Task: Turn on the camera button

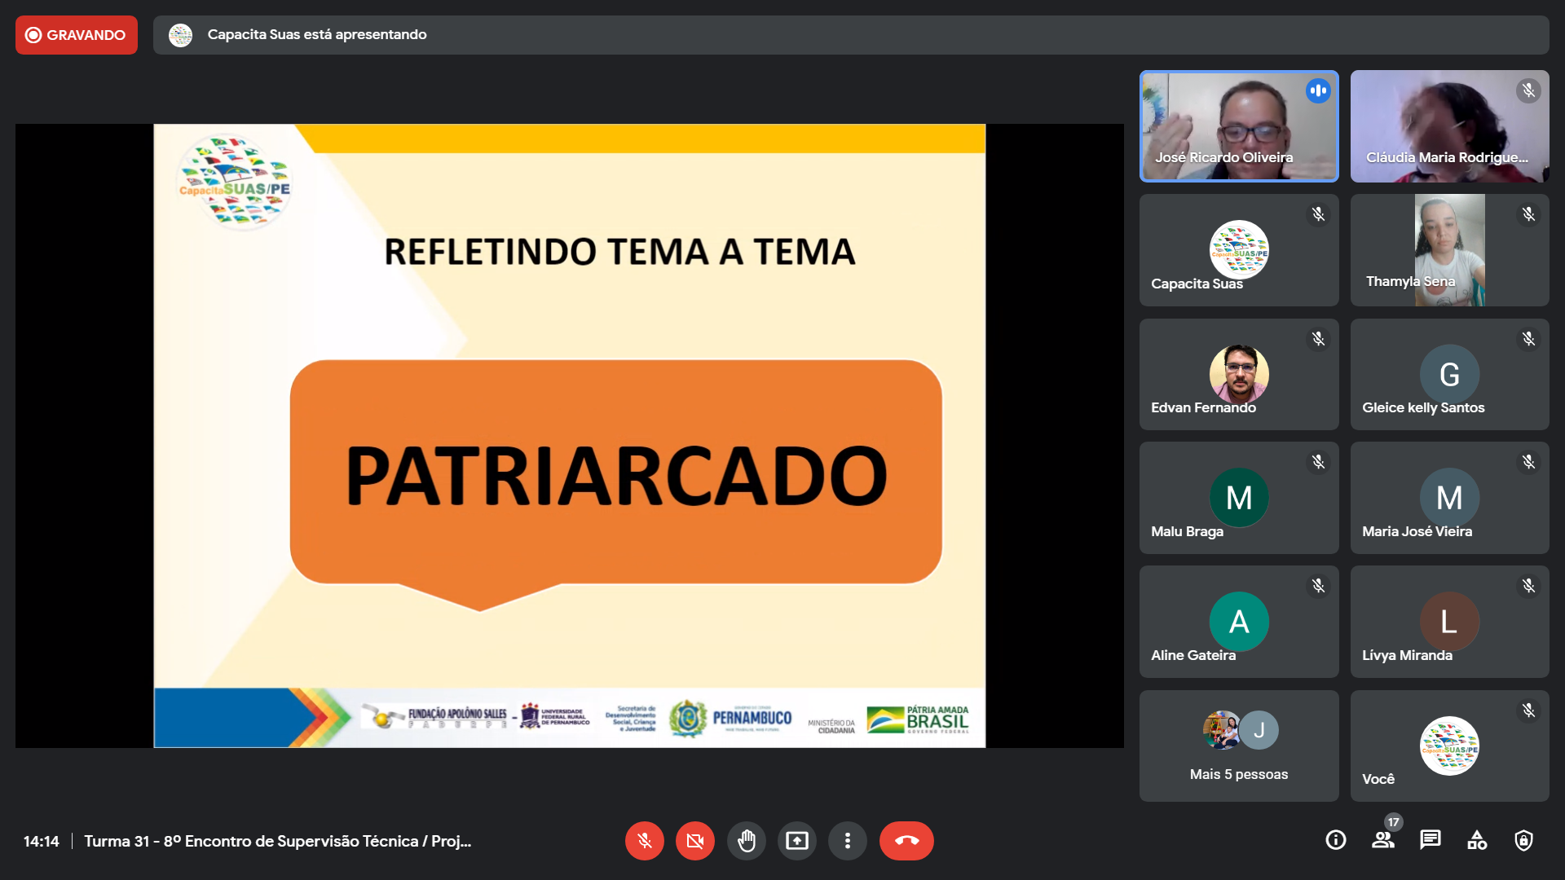Action: pos(694,841)
